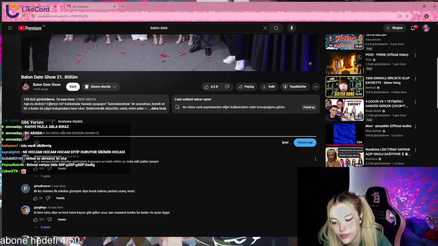Submit with the Yorum yap button
The image size is (438, 246).
[305, 142]
